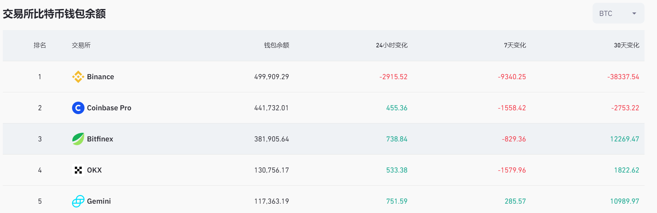Open the Coinbase Pro exchange link
Viewport: 657px width, 213px height.
109,108
